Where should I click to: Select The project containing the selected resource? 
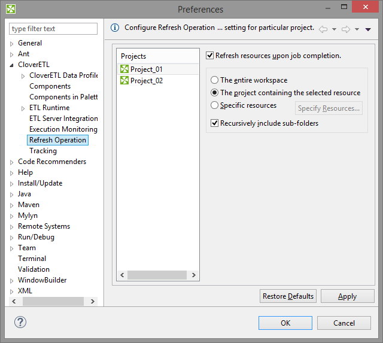(x=214, y=93)
